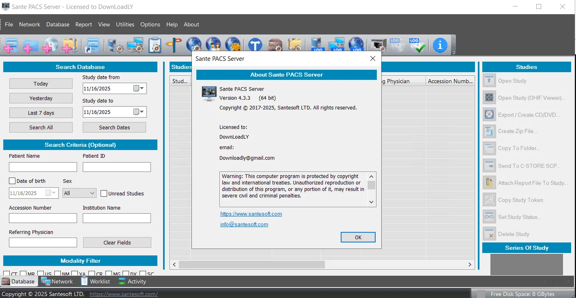Open the File menu
576x298 pixels.
9,24
